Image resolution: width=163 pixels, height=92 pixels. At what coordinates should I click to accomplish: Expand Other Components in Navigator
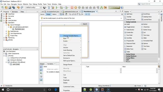point(4,54)
